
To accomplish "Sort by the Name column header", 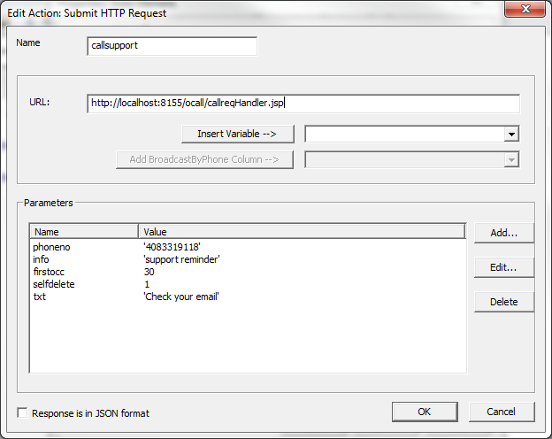I will (x=83, y=232).
